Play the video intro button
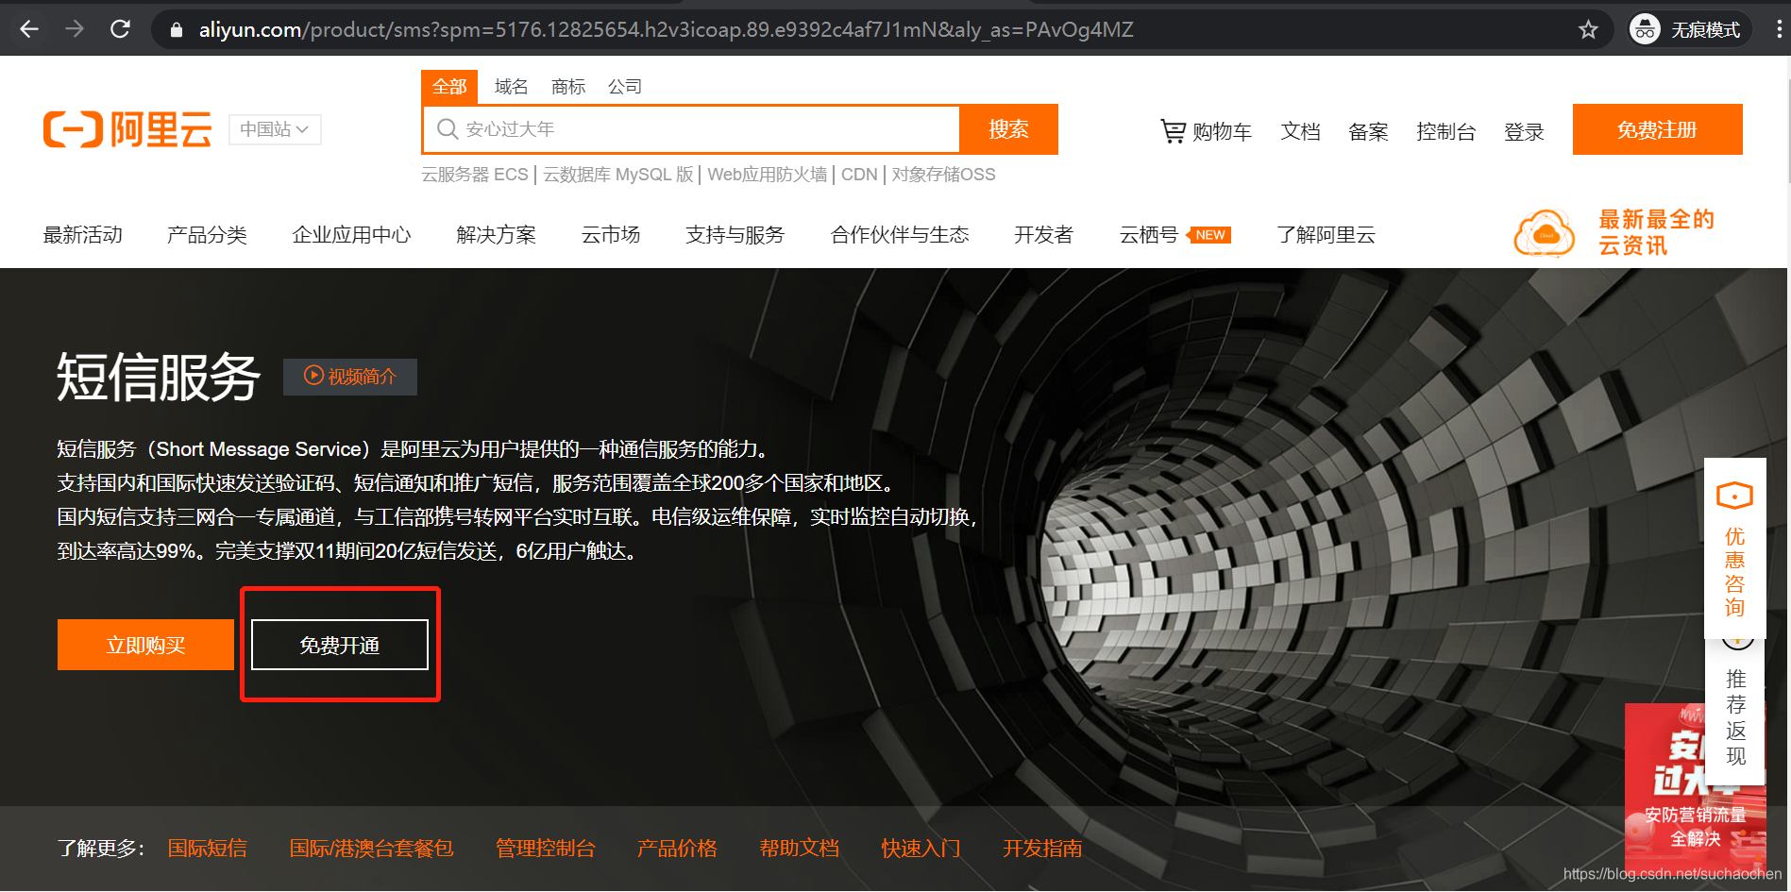Image resolution: width=1791 pixels, height=892 pixels. point(350,377)
